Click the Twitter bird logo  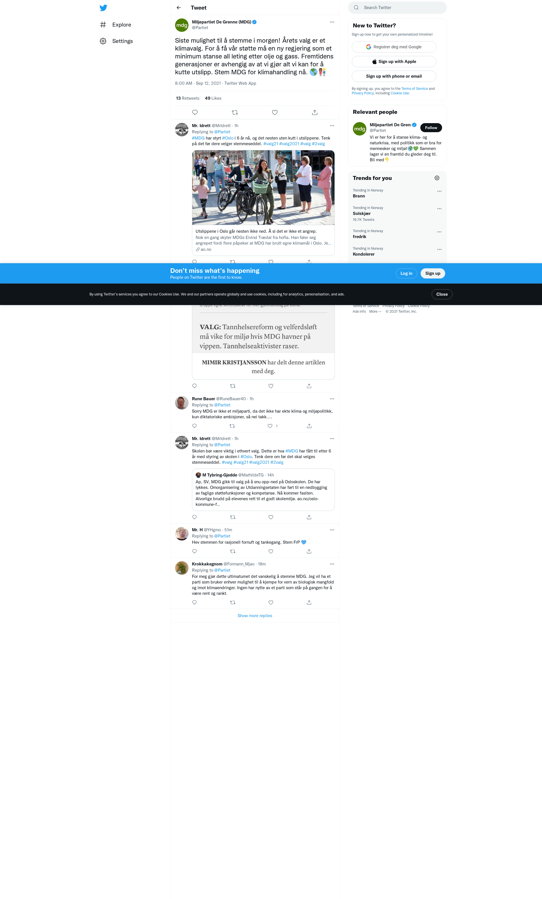point(103,8)
